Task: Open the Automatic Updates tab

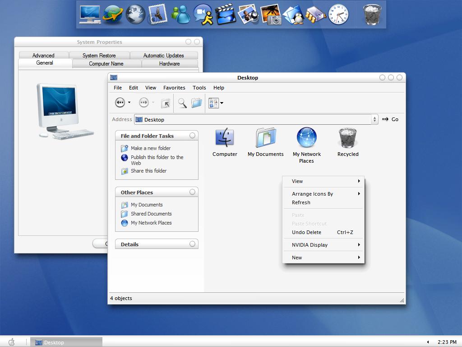Action: [x=163, y=55]
